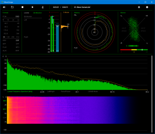Screen dimensions: 155x134
Task: Enable the -200dB Mode option
Action: click(x=93, y=91)
